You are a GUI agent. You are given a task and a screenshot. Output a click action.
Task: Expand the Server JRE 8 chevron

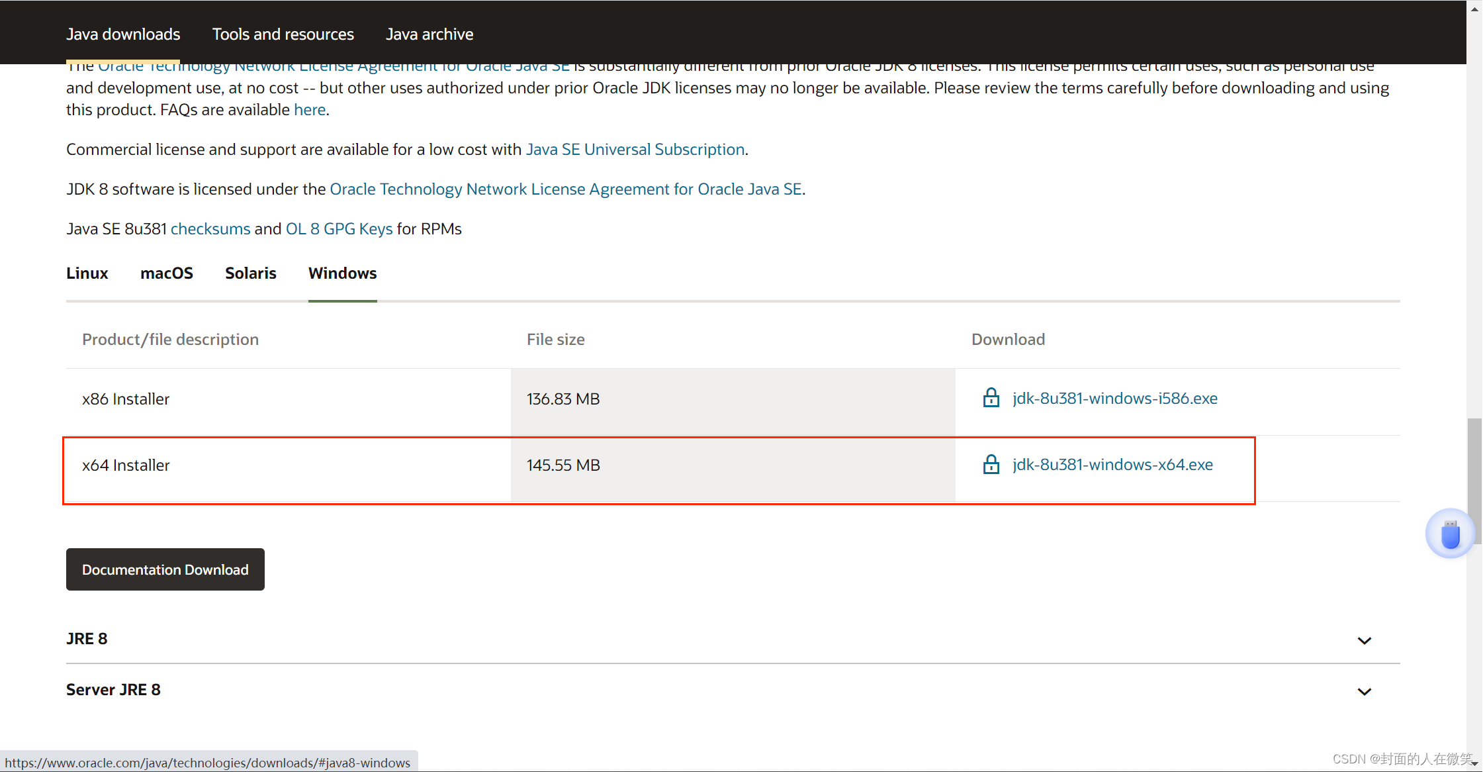1364,691
